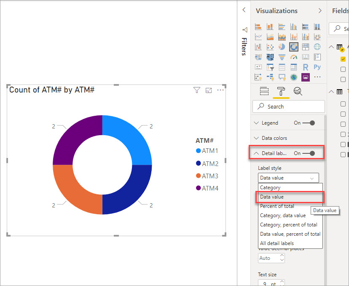Select the Python visual

coord(317,67)
